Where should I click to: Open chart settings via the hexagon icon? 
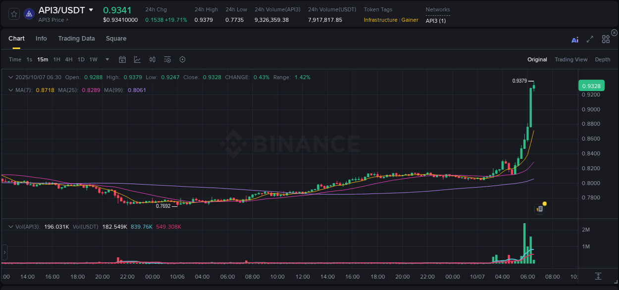coord(182,59)
